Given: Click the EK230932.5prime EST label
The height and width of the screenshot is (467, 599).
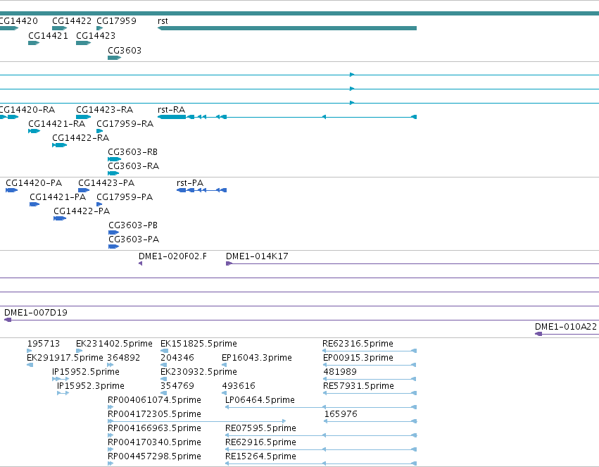Looking at the screenshot, I should (x=198, y=372).
